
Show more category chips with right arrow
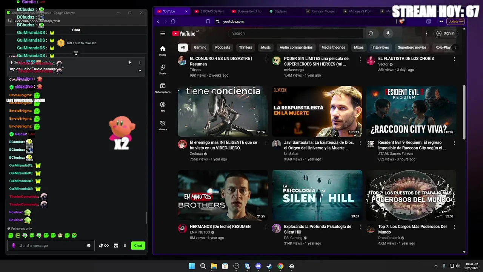455,47
